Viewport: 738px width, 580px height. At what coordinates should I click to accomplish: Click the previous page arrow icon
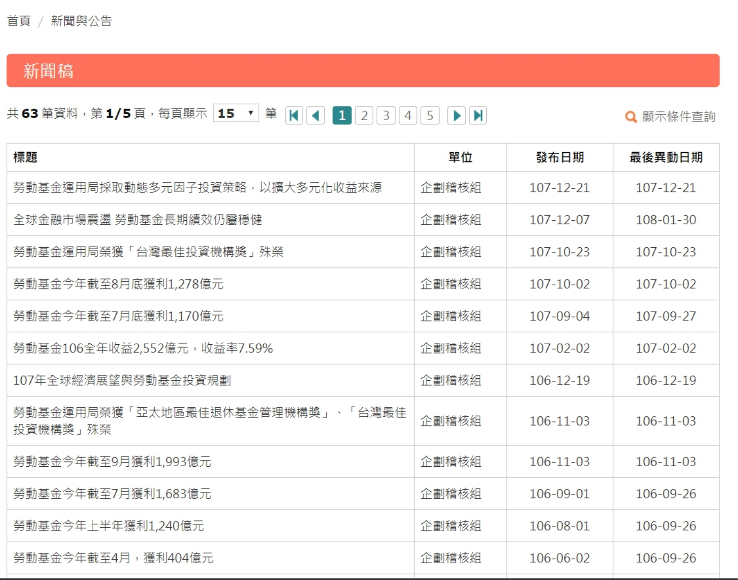pos(316,116)
